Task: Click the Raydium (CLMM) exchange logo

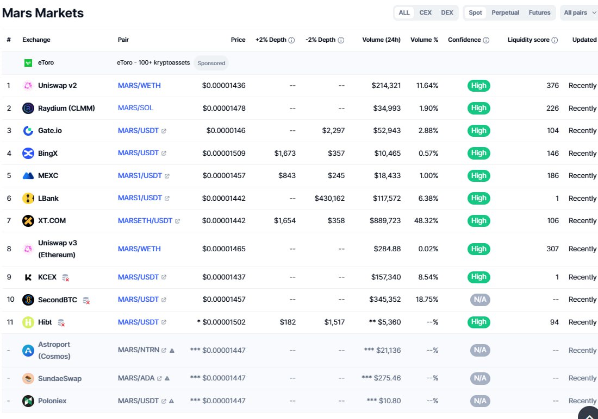Action: [x=28, y=108]
